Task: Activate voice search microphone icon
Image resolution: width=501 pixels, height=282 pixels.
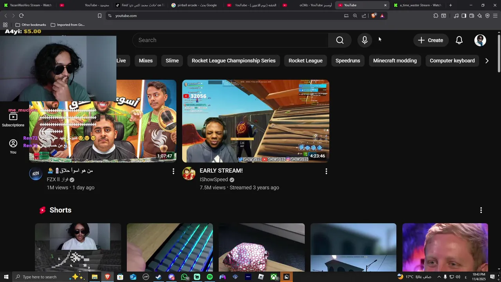Action: point(364,40)
